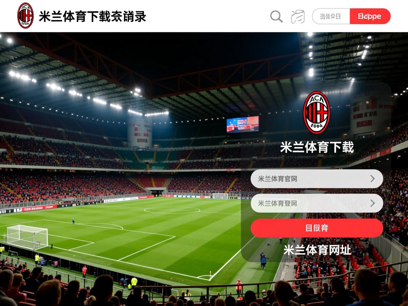Select the 米兰体育登网 field
Screen dimensions: 408x306
click(x=317, y=203)
